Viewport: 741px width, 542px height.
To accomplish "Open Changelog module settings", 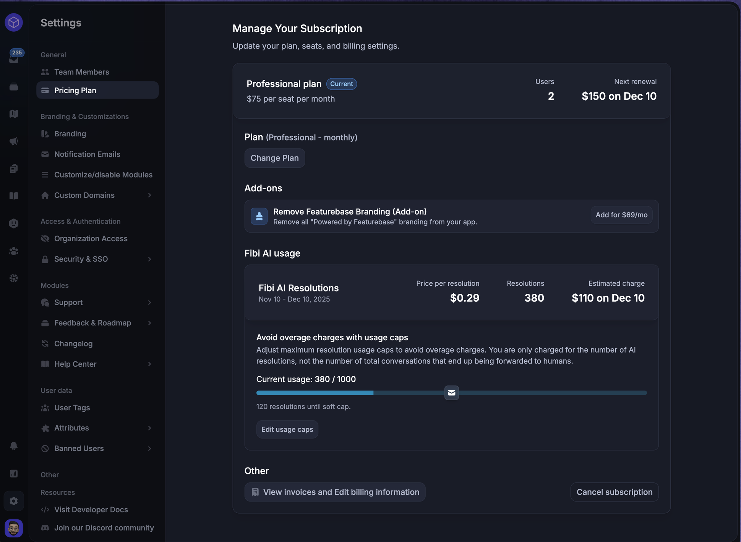I will click(97, 343).
